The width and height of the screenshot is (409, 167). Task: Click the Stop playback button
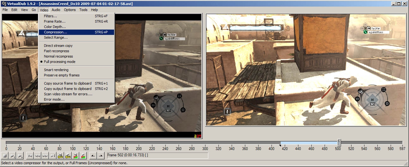tap(5, 155)
